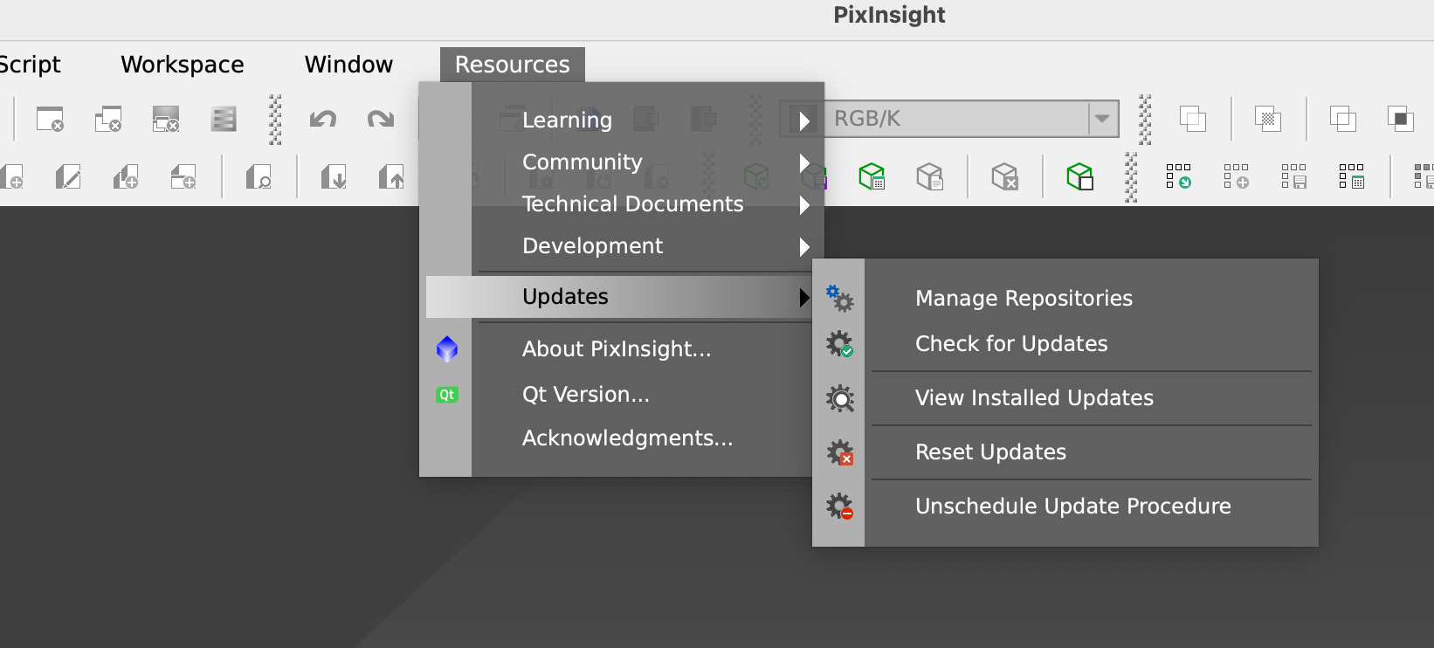The image size is (1434, 648).
Task: Open Acknowledgments... entry
Action: 619,438
